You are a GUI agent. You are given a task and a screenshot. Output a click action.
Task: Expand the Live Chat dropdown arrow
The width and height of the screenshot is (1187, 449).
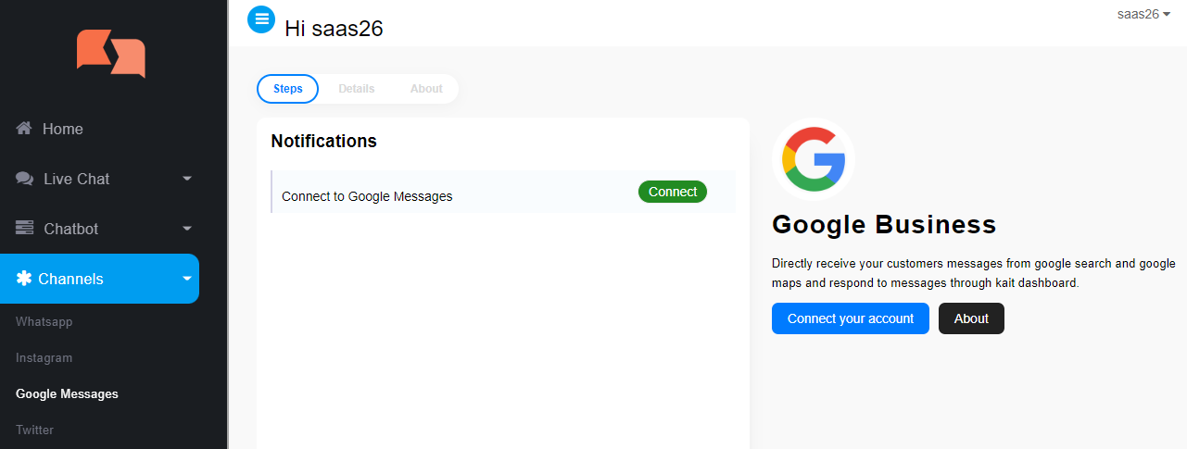click(187, 179)
